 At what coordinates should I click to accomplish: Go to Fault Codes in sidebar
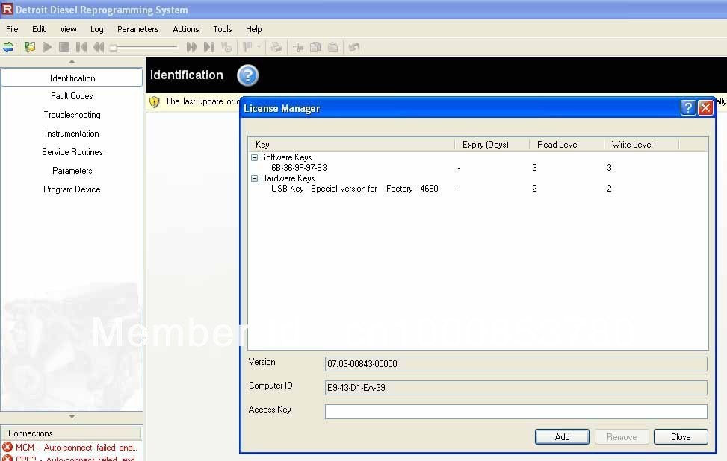72,95
